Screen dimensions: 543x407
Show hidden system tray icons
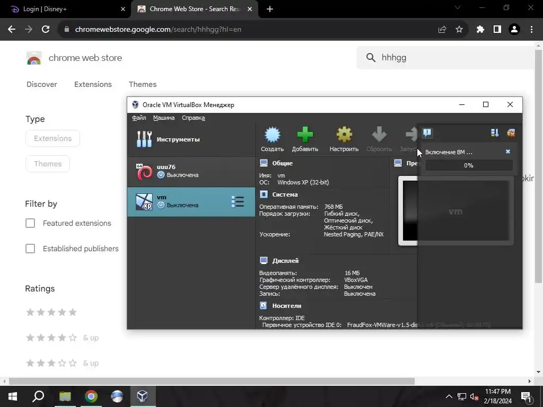click(x=449, y=396)
